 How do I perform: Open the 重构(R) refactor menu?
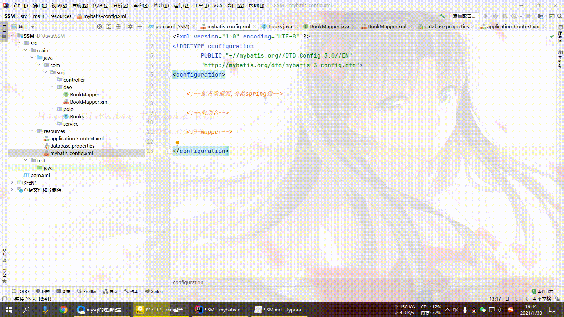click(141, 5)
